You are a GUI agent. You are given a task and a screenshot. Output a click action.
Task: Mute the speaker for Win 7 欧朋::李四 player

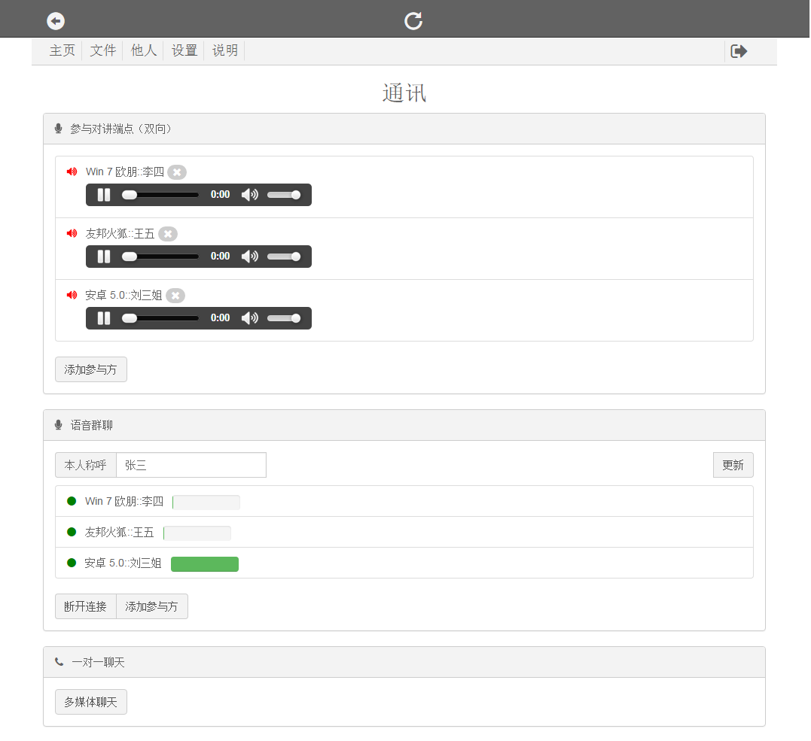tap(249, 195)
